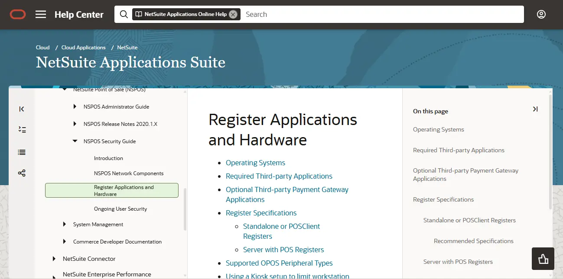Open NetSuite Connector in tree
Screen dimensions: 563x279
(89, 259)
